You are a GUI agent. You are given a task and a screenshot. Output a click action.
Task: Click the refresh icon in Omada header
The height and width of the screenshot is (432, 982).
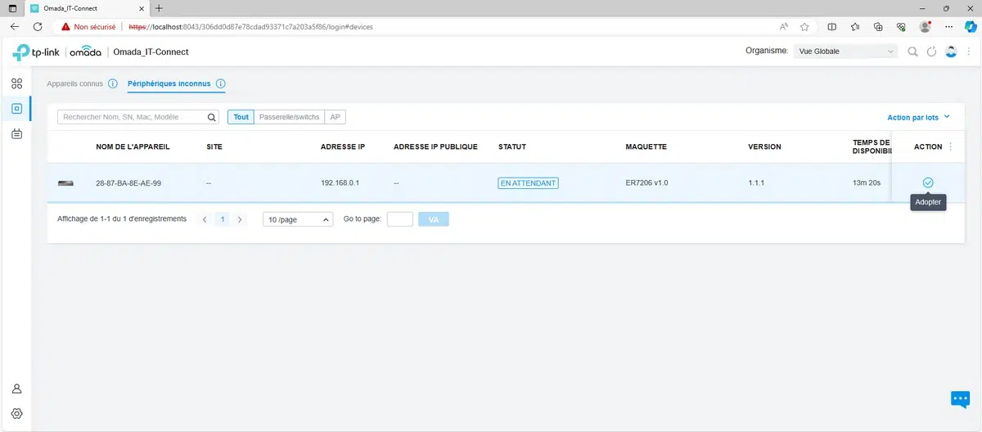coord(931,52)
